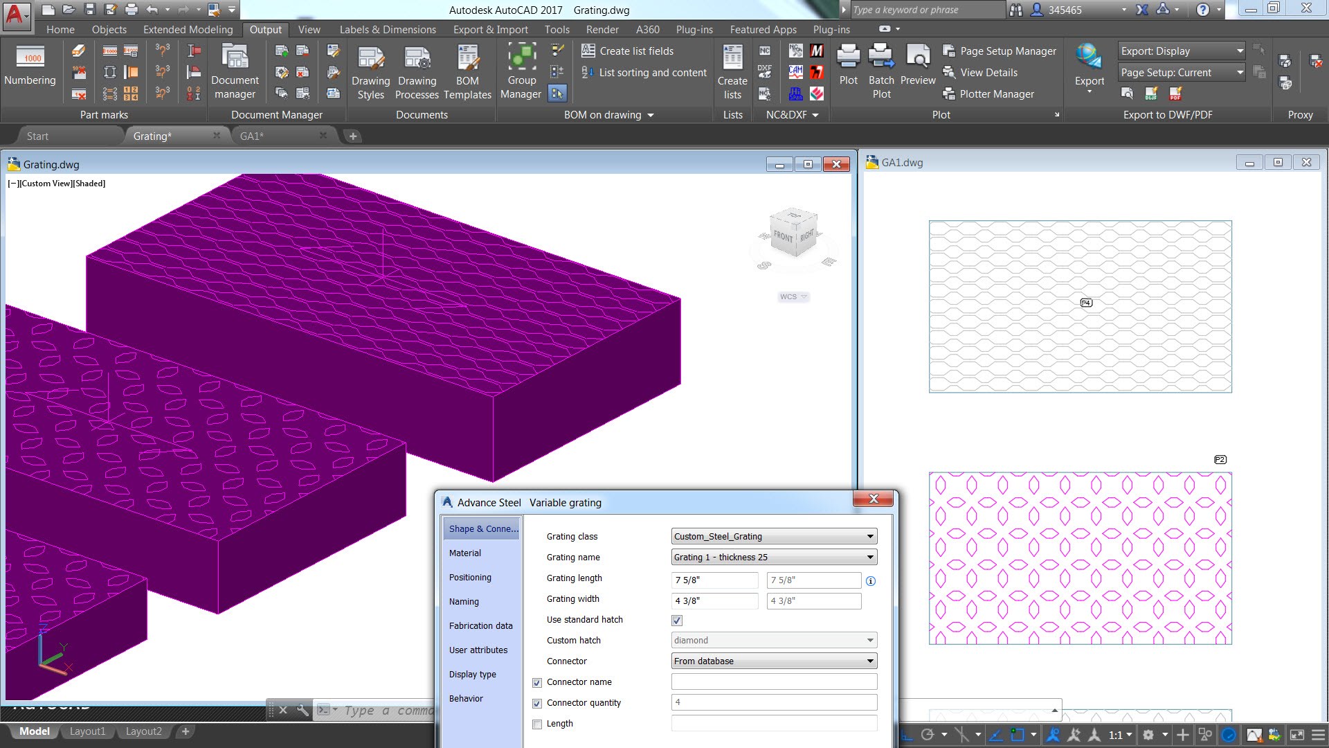Open the Document manager
Image resolution: width=1329 pixels, height=748 pixels.
[235, 69]
